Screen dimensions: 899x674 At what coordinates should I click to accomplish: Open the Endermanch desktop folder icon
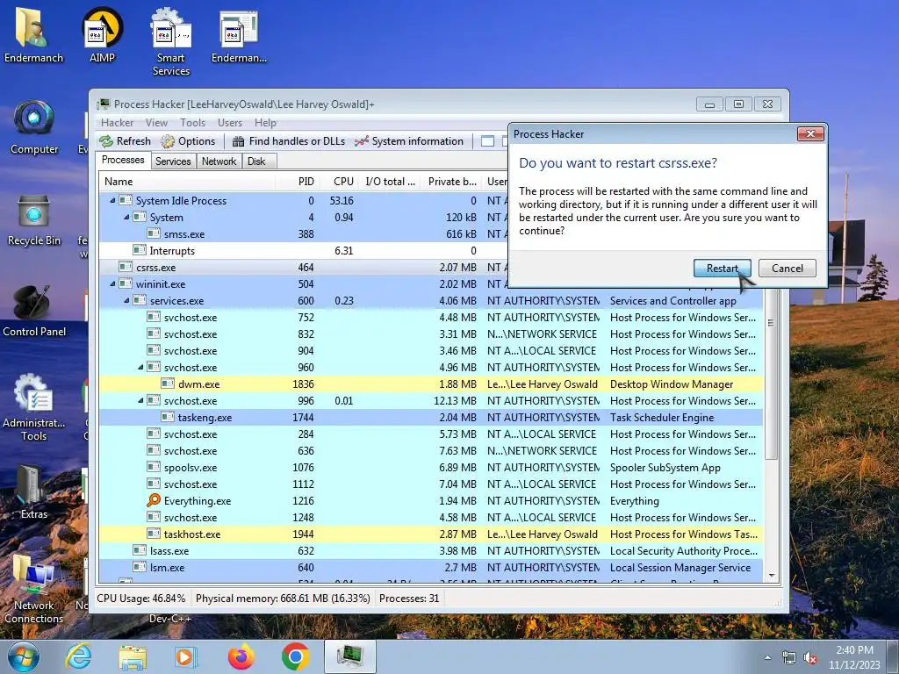[x=33, y=35]
